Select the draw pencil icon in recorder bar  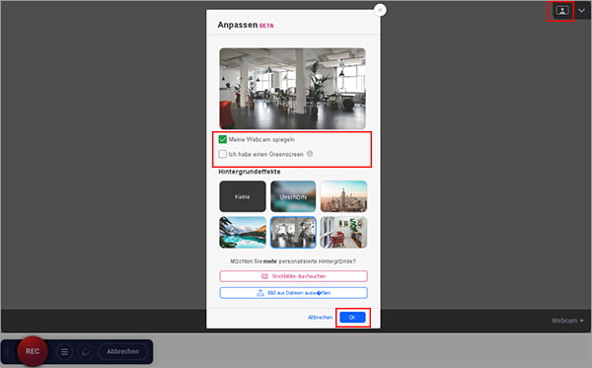click(86, 352)
